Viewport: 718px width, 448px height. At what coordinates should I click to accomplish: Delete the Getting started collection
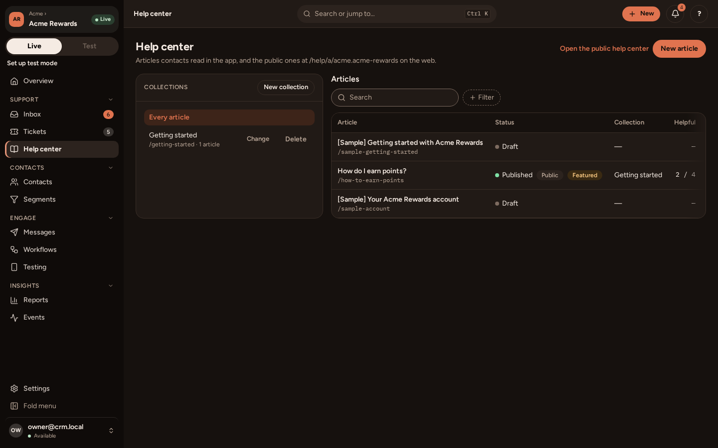pos(296,139)
